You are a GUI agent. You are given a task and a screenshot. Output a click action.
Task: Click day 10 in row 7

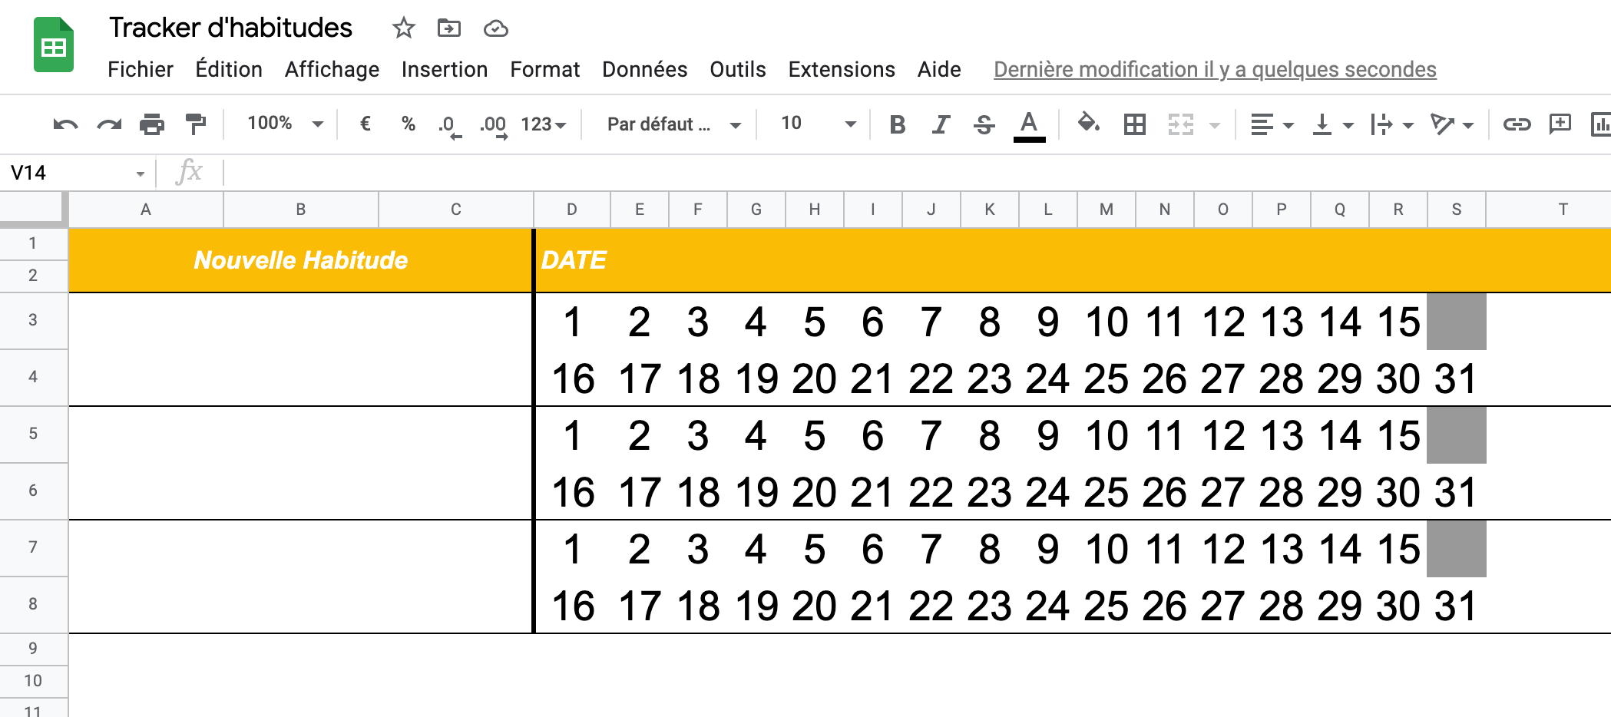click(1107, 549)
